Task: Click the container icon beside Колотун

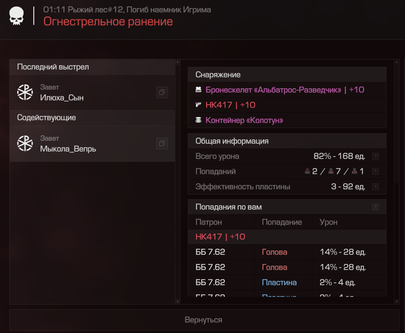Action: pyautogui.click(x=198, y=120)
